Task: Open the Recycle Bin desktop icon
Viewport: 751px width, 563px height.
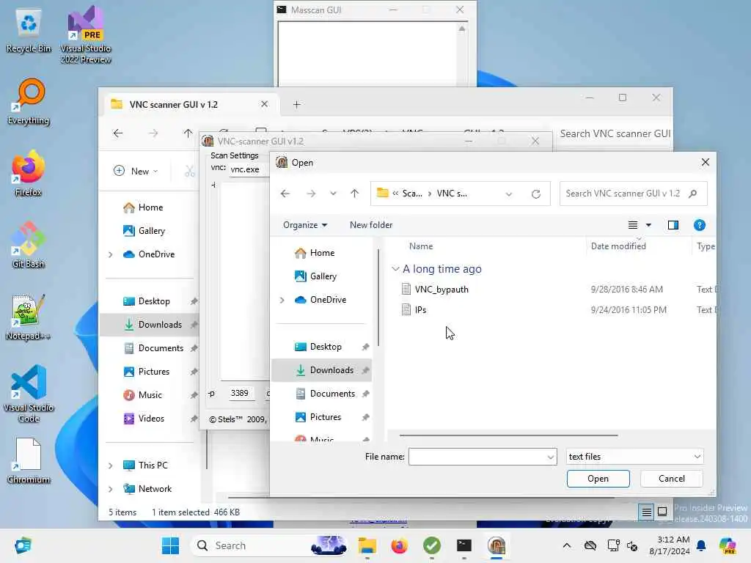Action: click(29, 31)
